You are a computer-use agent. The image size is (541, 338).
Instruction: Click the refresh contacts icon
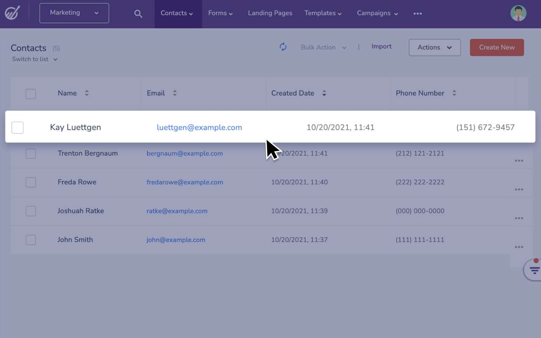283,47
